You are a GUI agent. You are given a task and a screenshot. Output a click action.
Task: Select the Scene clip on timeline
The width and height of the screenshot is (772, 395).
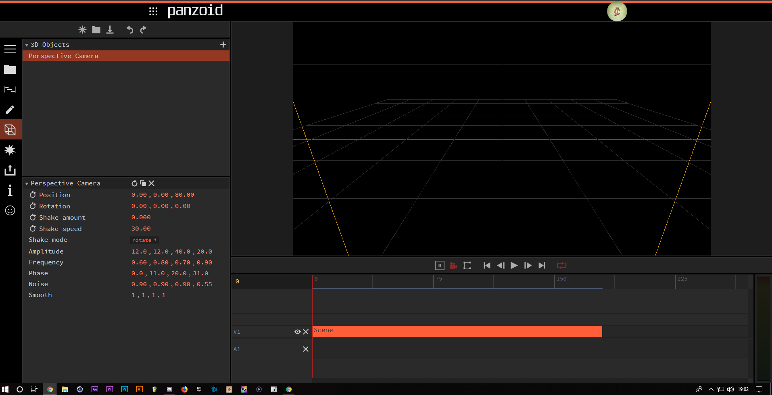(457, 331)
